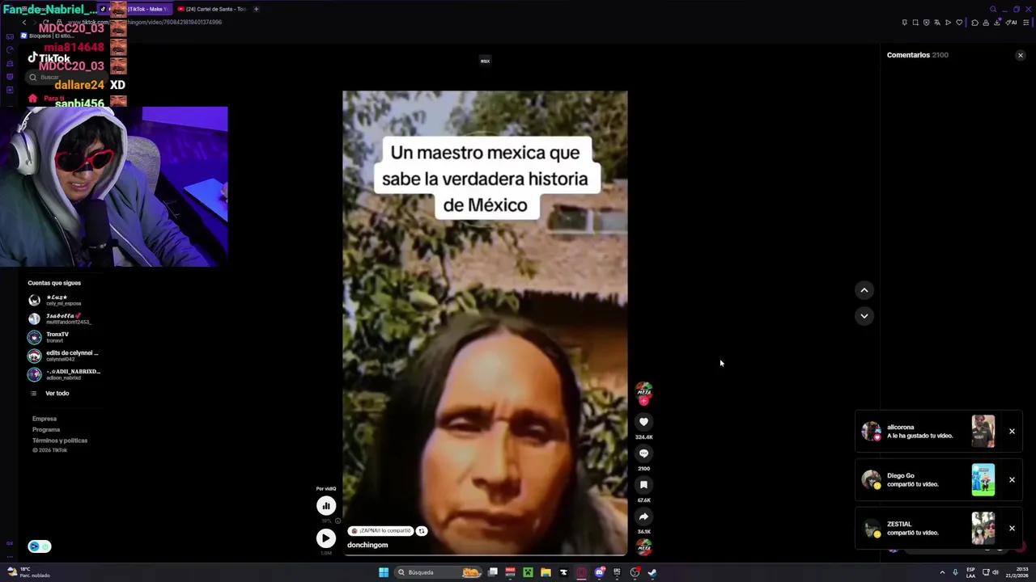Screen dimensions: 1036x582
Task: Add page to bookmarks with heart icon
Action: pyautogui.click(x=959, y=23)
